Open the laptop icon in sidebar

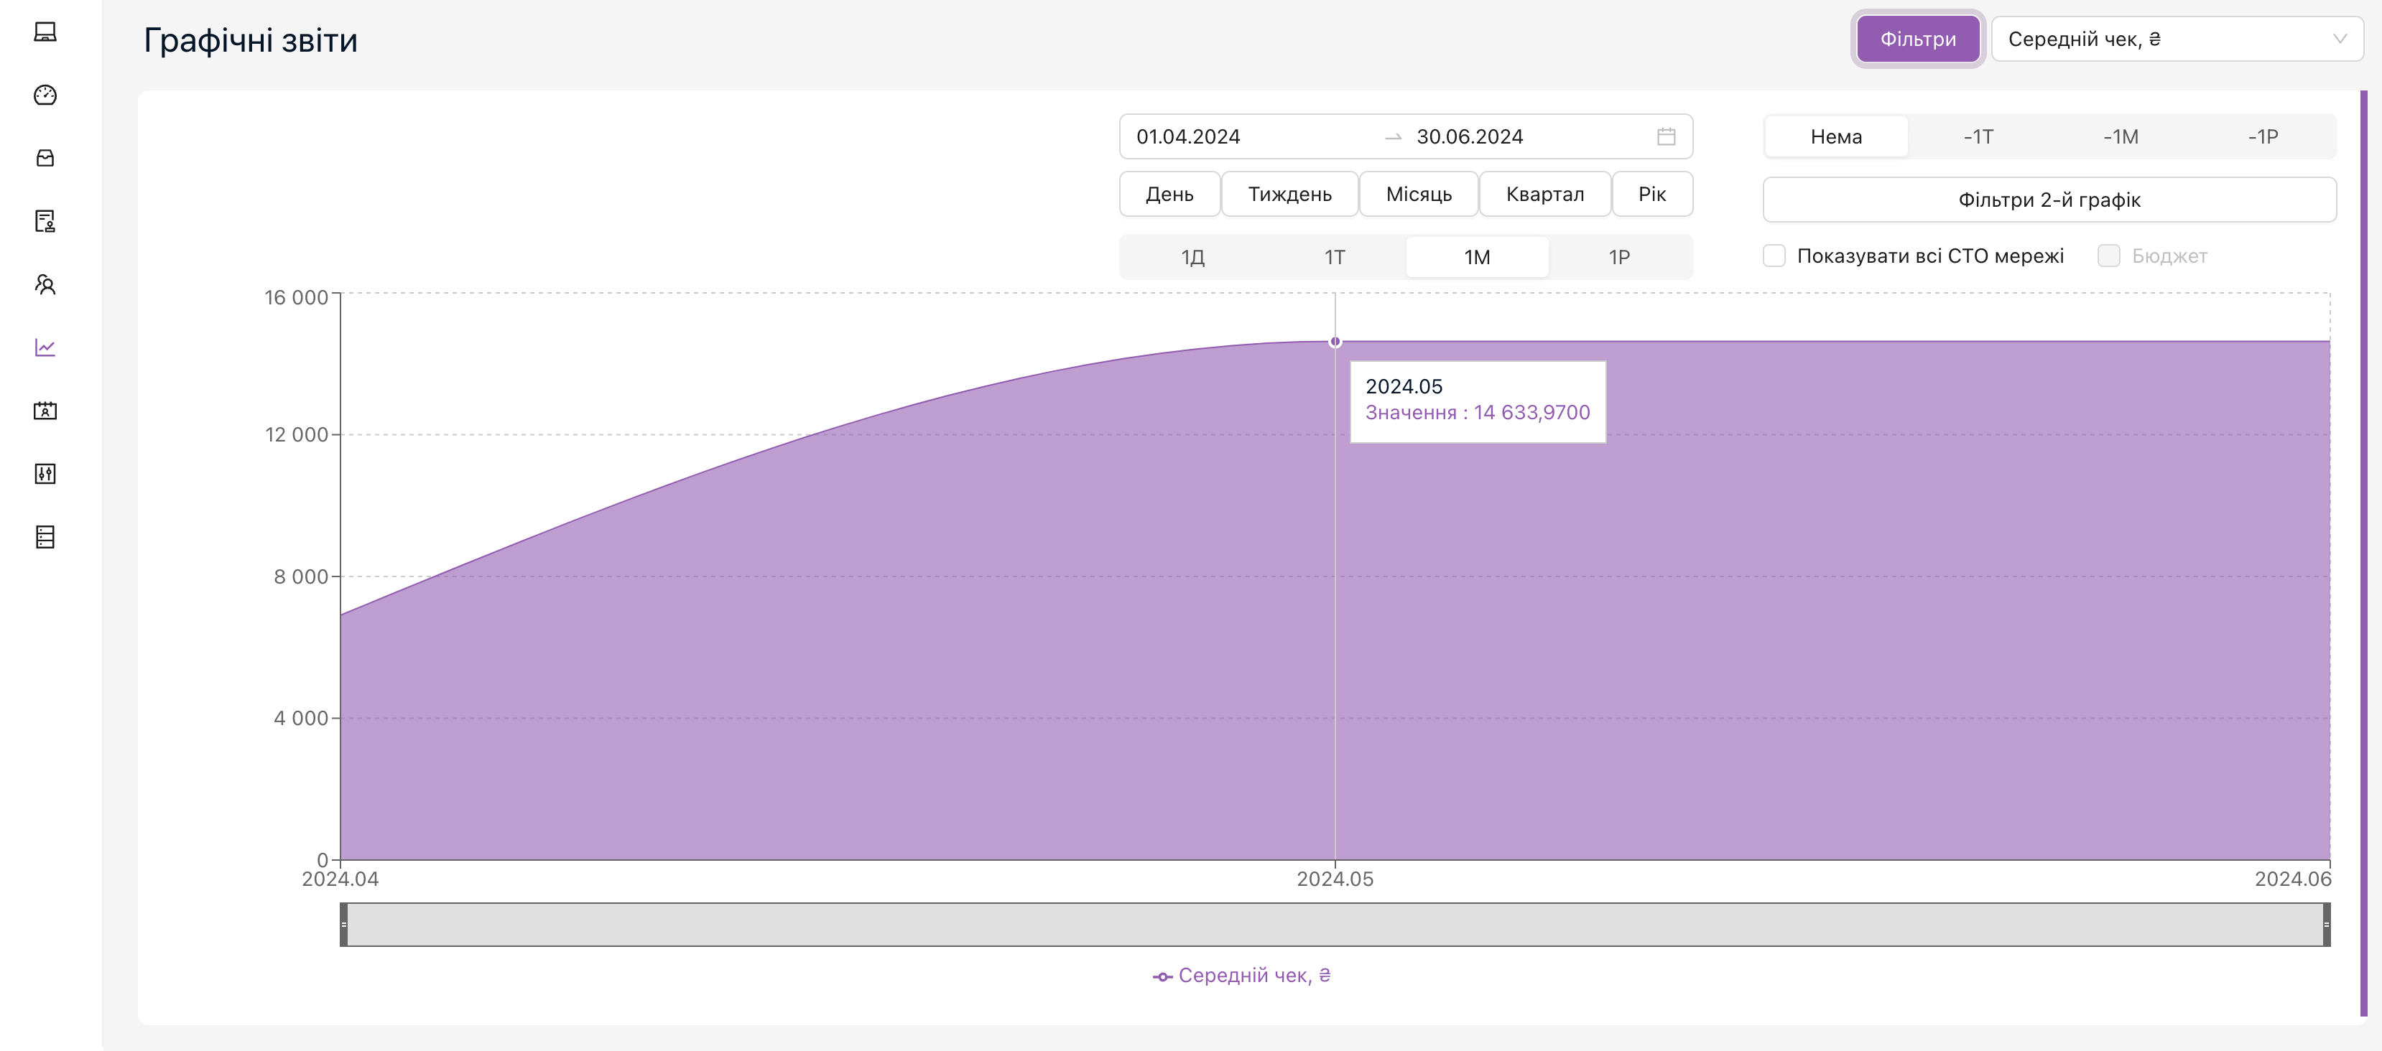[45, 32]
